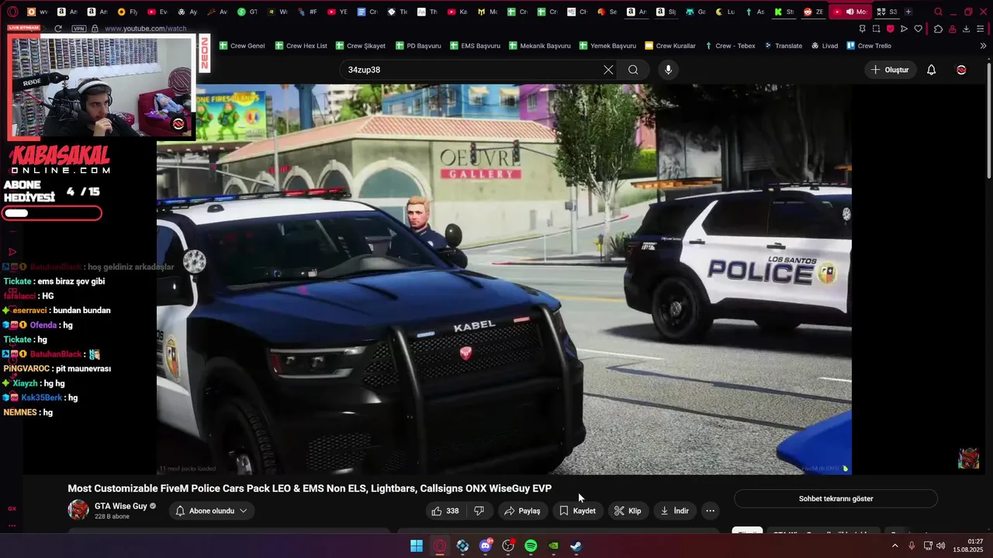This screenshot has height=558, width=993.
Task: Click the İndir download button
Action: (674, 511)
